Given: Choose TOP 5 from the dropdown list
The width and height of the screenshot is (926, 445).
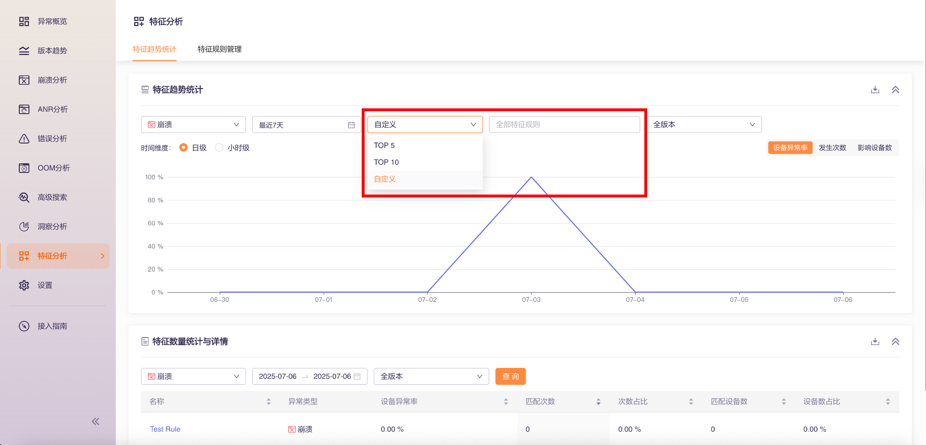Looking at the screenshot, I should point(384,145).
